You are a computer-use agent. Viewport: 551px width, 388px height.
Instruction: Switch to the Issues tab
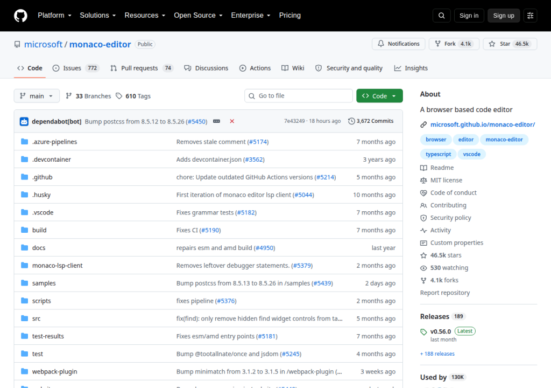tap(76, 68)
